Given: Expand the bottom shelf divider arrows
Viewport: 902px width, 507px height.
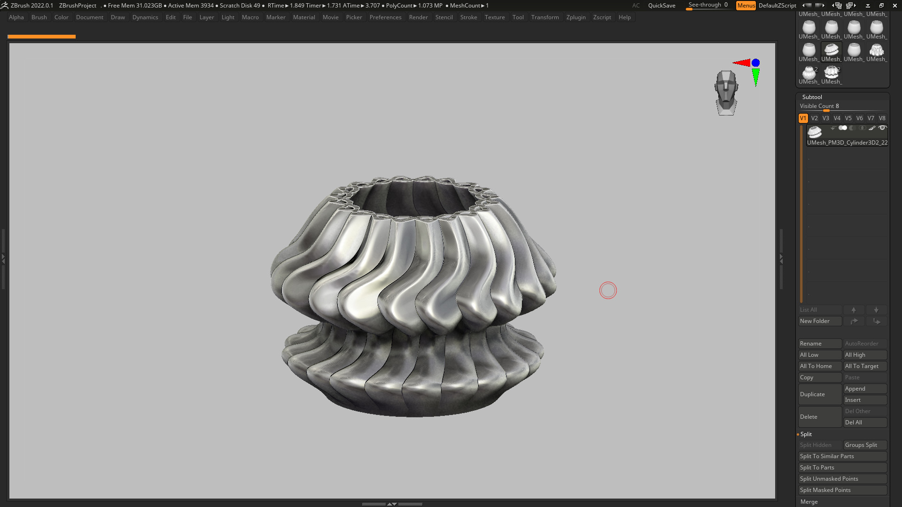Looking at the screenshot, I should (392, 504).
